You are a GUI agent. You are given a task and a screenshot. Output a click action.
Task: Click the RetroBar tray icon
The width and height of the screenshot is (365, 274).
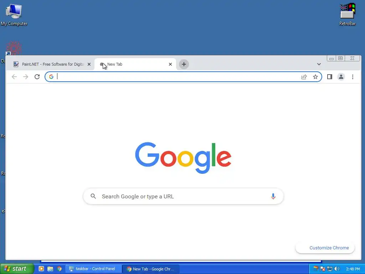pos(316,268)
